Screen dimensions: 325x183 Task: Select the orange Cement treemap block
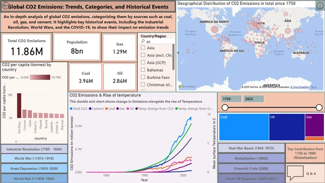314,139
